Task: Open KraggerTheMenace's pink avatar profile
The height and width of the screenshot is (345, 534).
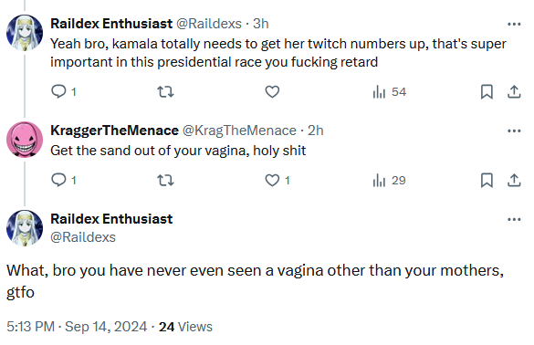Action: coord(25,140)
